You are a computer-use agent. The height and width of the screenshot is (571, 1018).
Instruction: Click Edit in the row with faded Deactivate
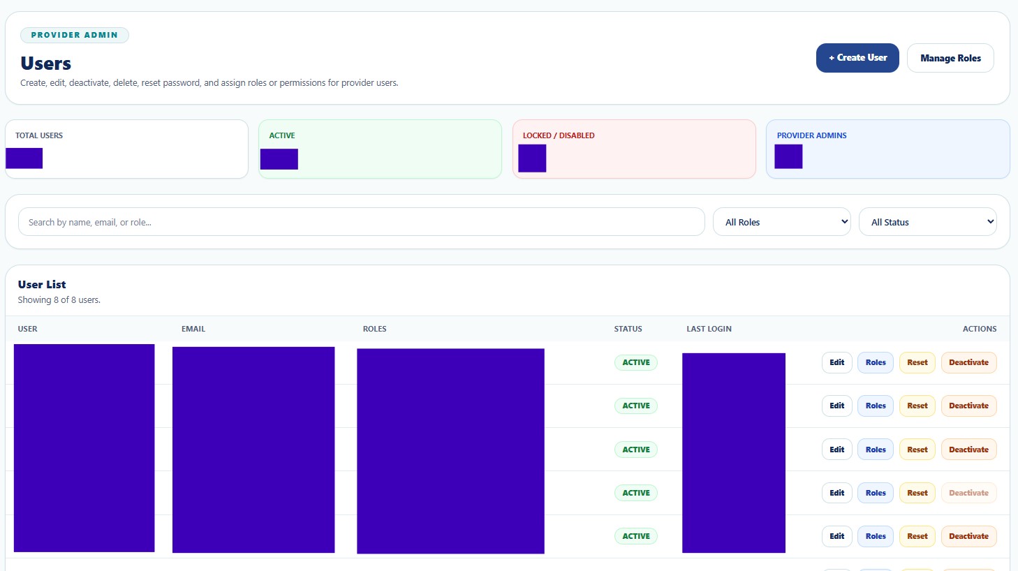[837, 493]
